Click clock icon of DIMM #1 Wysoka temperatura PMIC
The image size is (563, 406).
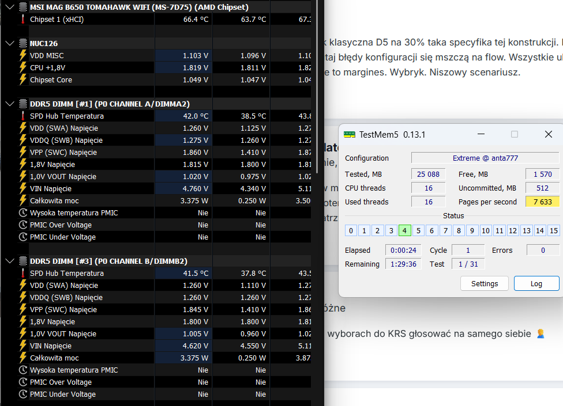(23, 213)
